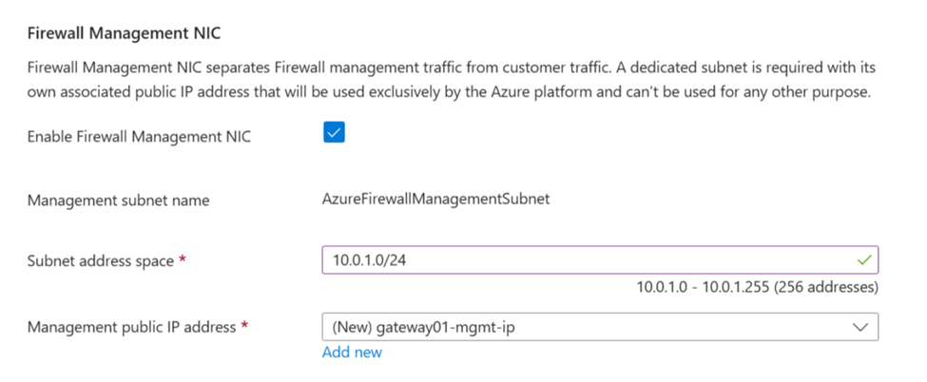The width and height of the screenshot is (927, 382).
Task: Click the Management subnet name label
Action: tap(119, 201)
